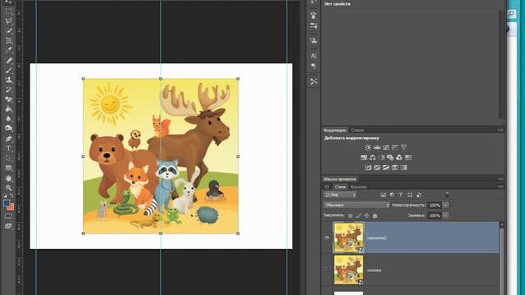Add a Curves adjustment
Viewport: 525px width, 295px height.
tap(386, 147)
